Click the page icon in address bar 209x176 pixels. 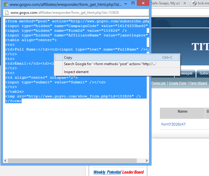[x=6, y=13]
